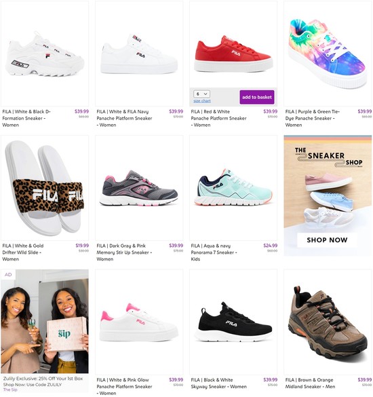This screenshot has width=373, height=397.
Task: Select the white D-Formation sneaker image
Action: click(45, 54)
